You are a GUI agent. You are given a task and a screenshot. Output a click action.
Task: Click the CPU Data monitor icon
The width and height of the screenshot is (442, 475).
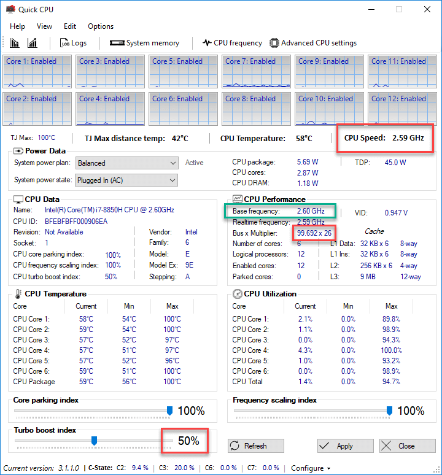coord(18,199)
